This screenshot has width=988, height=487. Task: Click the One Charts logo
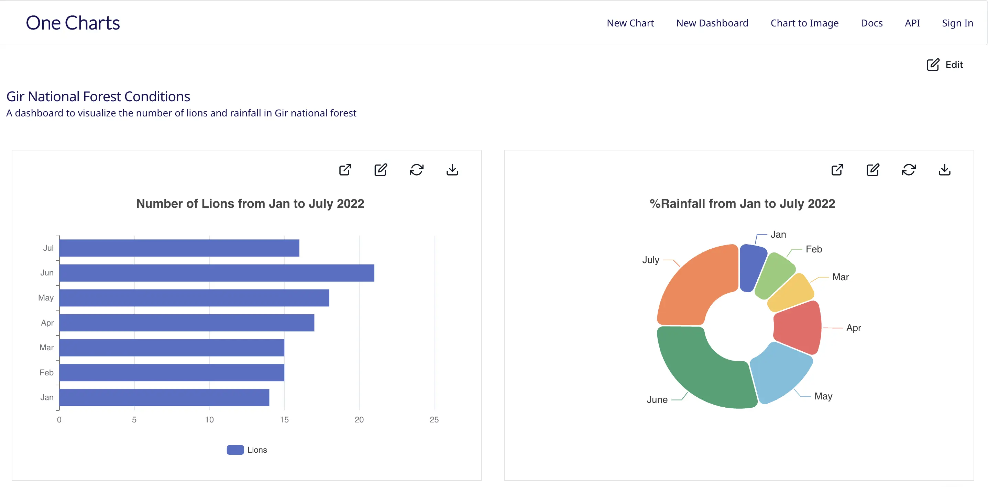(73, 23)
